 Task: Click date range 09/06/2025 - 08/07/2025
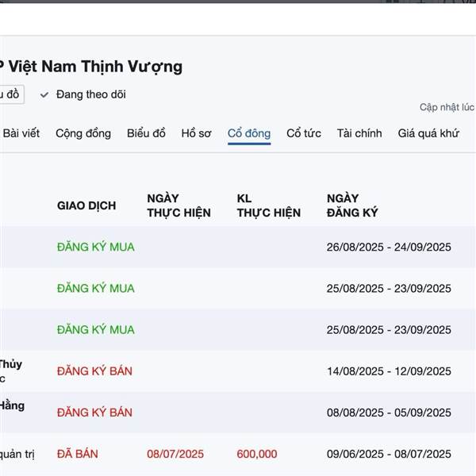click(x=389, y=454)
